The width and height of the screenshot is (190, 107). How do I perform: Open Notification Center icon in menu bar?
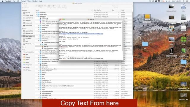tap(187, 1)
